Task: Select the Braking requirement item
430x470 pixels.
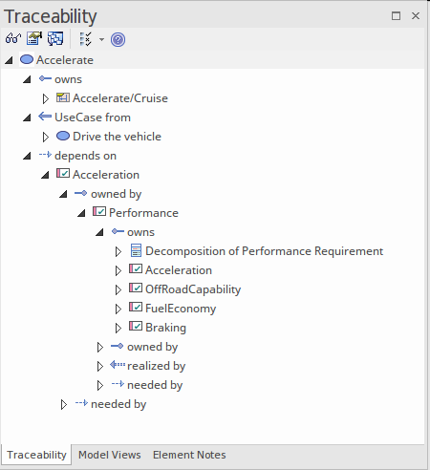Action: pyautogui.click(x=165, y=328)
